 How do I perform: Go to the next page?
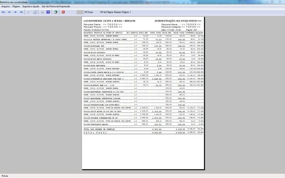point(16,12)
